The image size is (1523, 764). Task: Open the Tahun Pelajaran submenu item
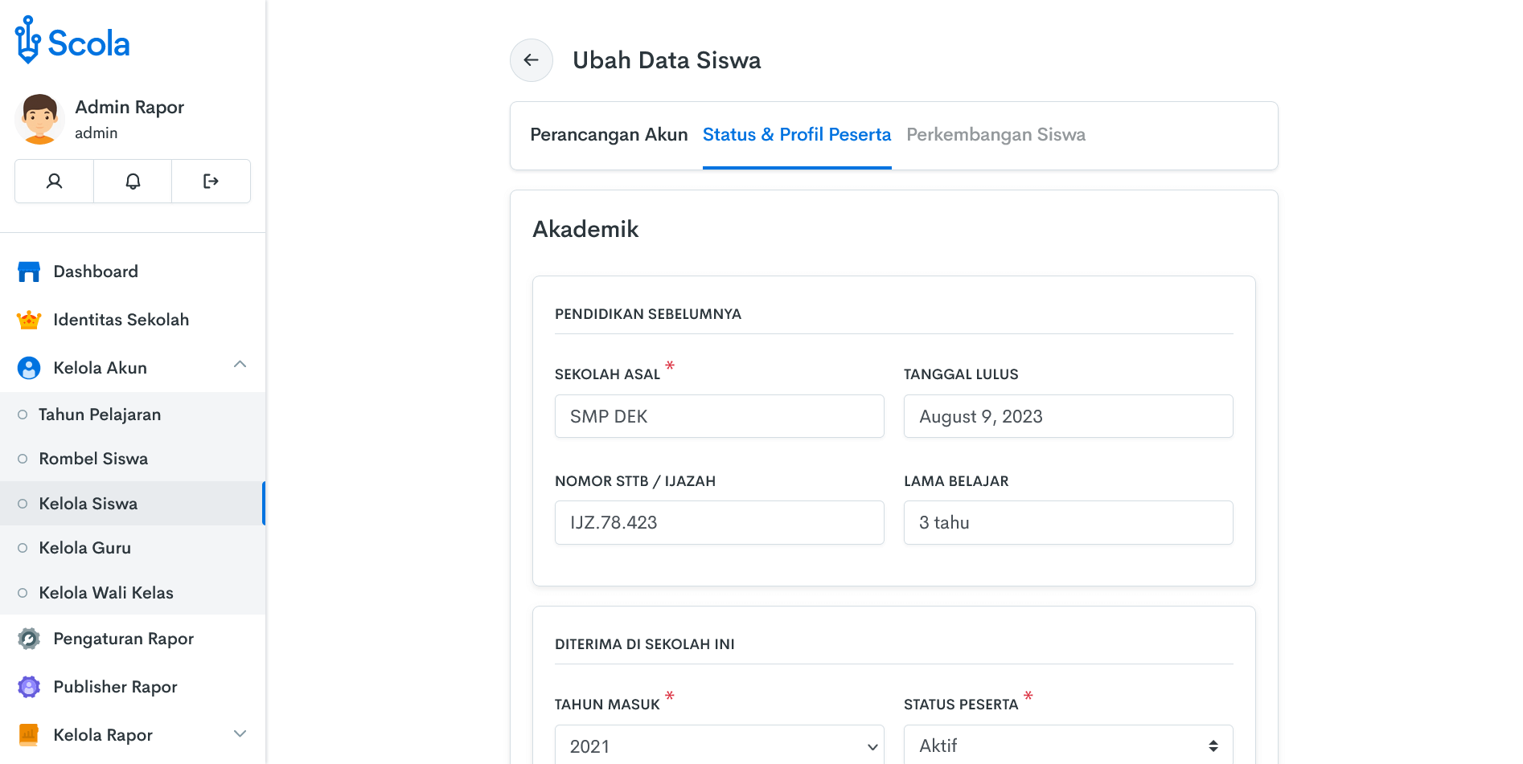pos(100,415)
